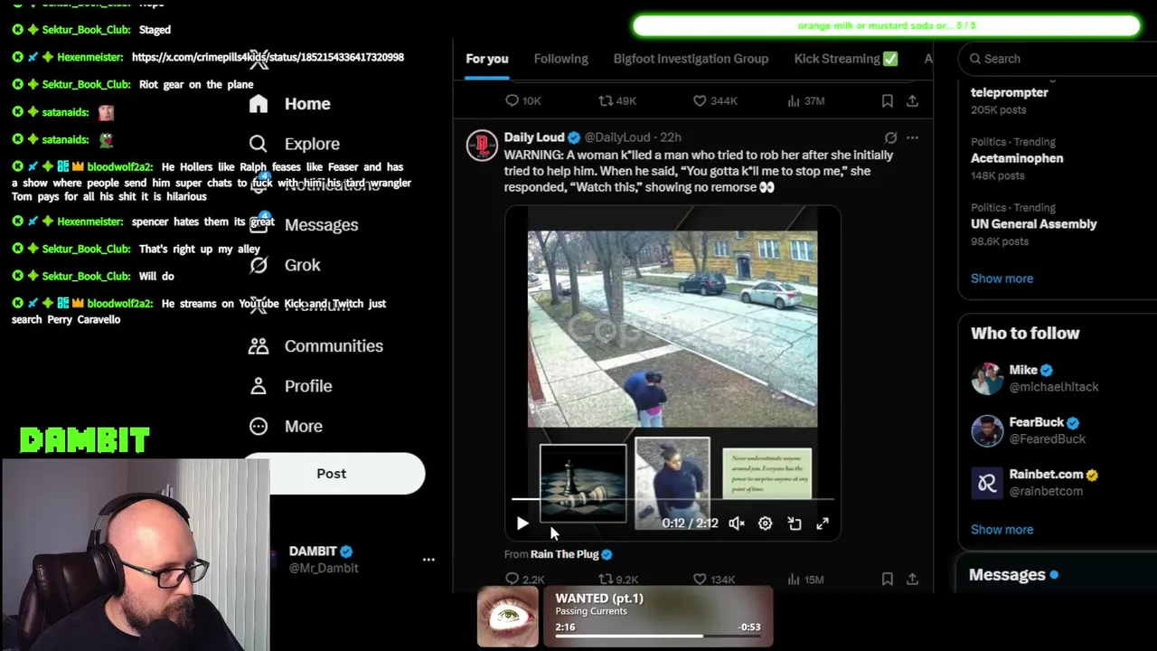This screenshot has height=651, width=1157.
Task: Click the Passing Currents artist name
Action: tap(591, 612)
